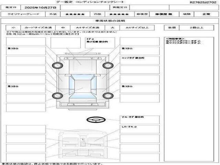The image size is (220, 165).
Task: Click the interior five-star rating
Action: (x=119, y=14)
